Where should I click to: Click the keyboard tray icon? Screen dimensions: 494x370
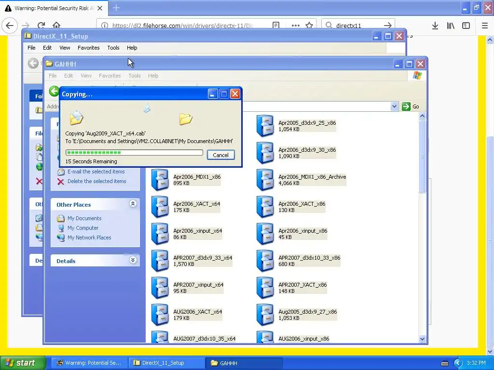[x=444, y=363]
